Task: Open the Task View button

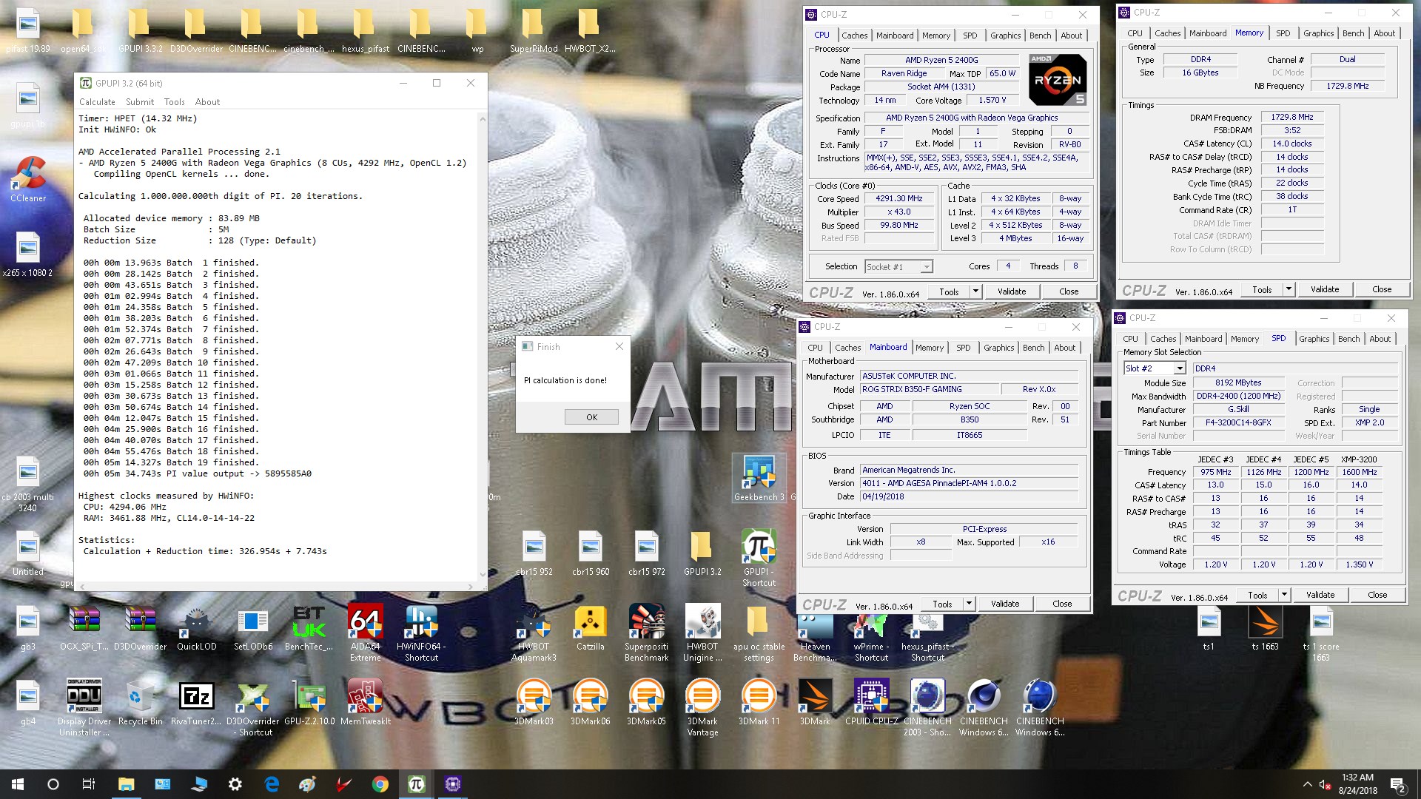Action: coord(88,784)
